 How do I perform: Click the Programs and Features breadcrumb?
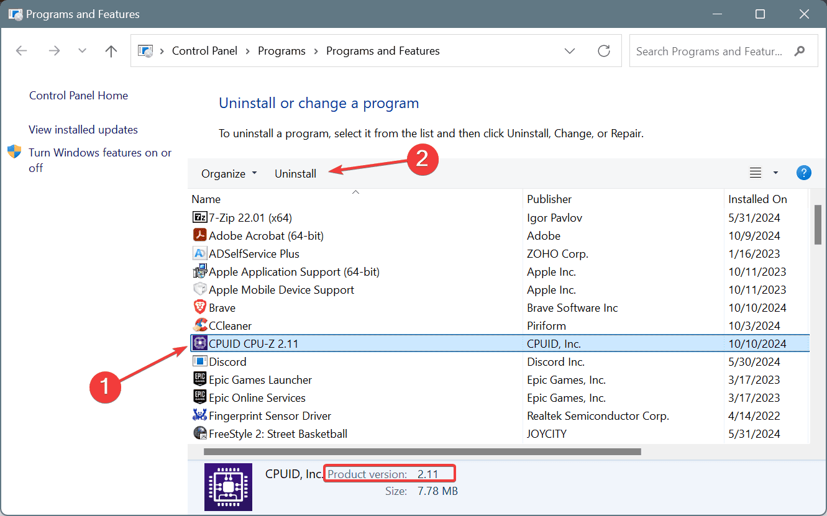pyautogui.click(x=383, y=51)
